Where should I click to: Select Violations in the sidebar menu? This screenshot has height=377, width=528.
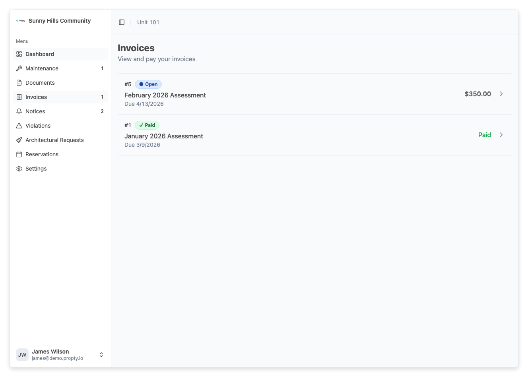click(38, 126)
